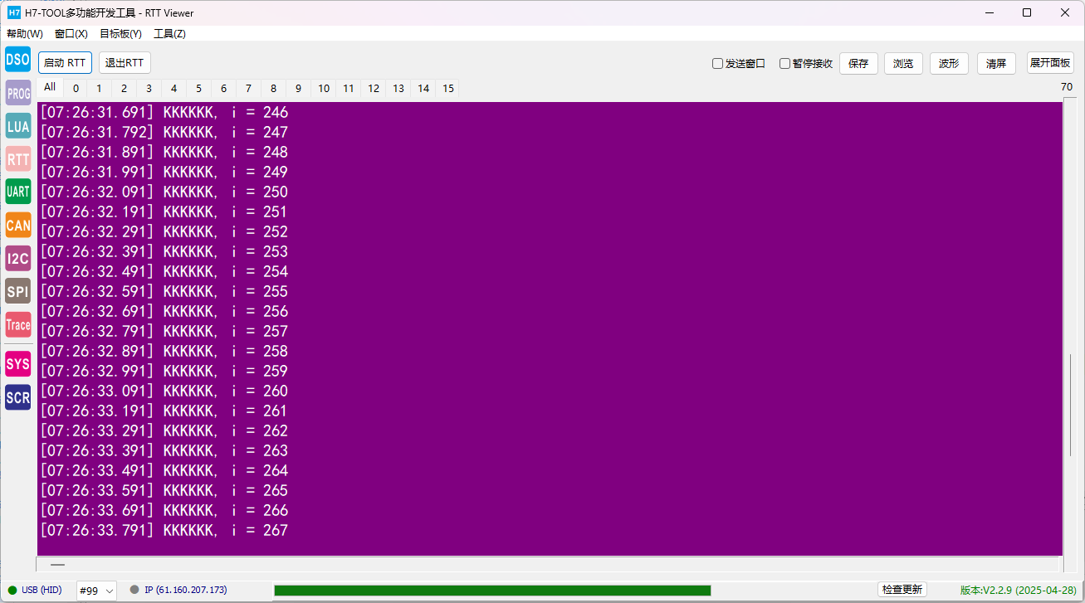The image size is (1085, 603).
Task: Switch to channel tab 5
Action: pos(199,89)
